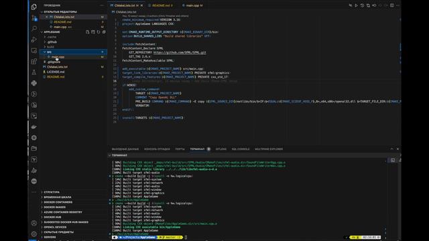
Task: Follow the github.com SFML repository link
Action: point(180,52)
